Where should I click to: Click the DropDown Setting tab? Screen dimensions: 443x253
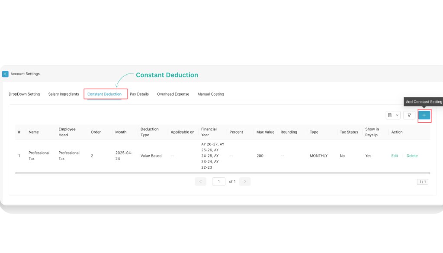click(x=25, y=94)
